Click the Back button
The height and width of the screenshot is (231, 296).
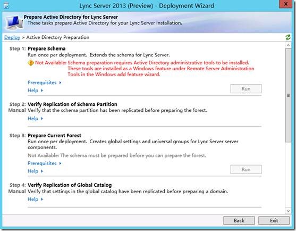pyautogui.click(x=239, y=220)
